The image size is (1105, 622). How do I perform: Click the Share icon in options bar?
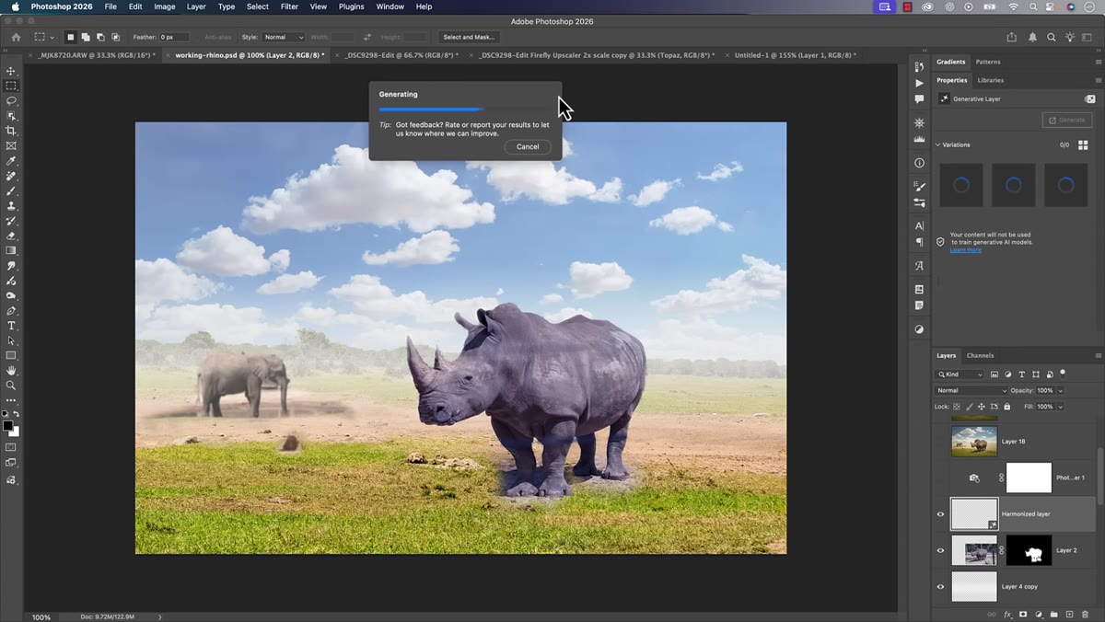(x=1012, y=37)
